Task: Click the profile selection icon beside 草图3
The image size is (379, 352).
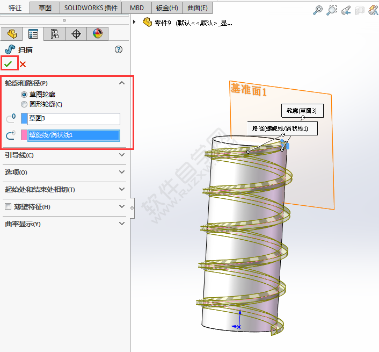Action: pyautogui.click(x=11, y=118)
